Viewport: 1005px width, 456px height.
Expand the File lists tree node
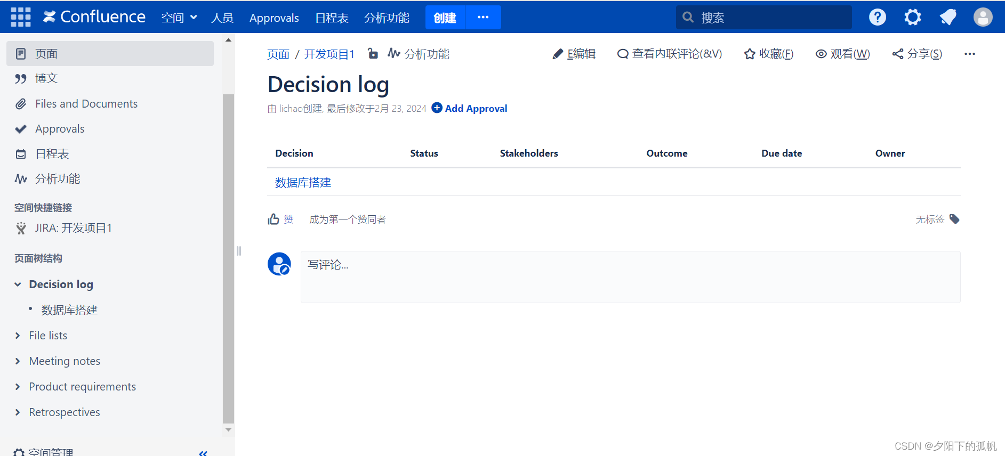coord(18,336)
